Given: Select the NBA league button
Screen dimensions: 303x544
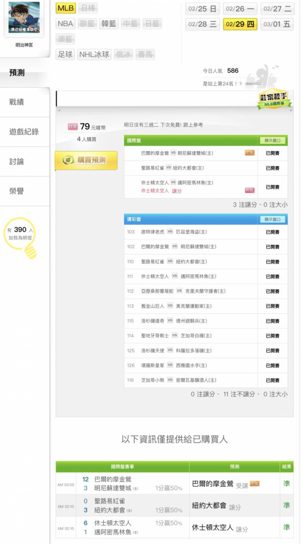Looking at the screenshot, I should [66, 24].
